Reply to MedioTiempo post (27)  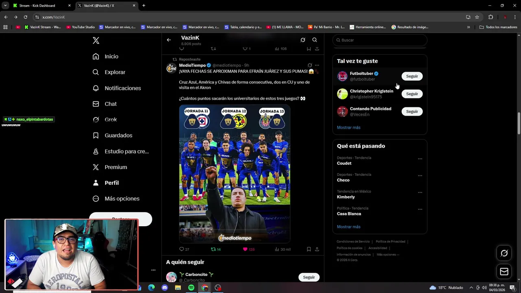(184, 249)
